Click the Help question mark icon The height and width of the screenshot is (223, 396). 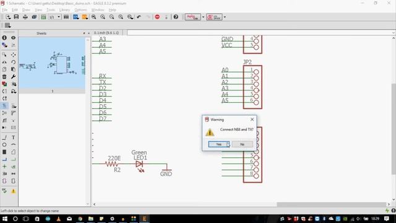[x=176, y=17]
